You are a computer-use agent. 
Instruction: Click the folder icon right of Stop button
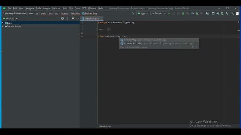coord(207,13)
